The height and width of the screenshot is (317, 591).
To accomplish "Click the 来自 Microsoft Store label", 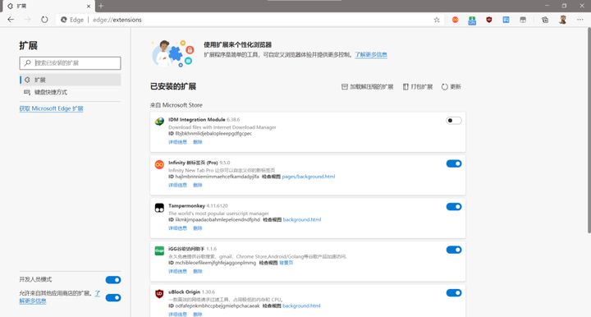I will tap(176, 105).
